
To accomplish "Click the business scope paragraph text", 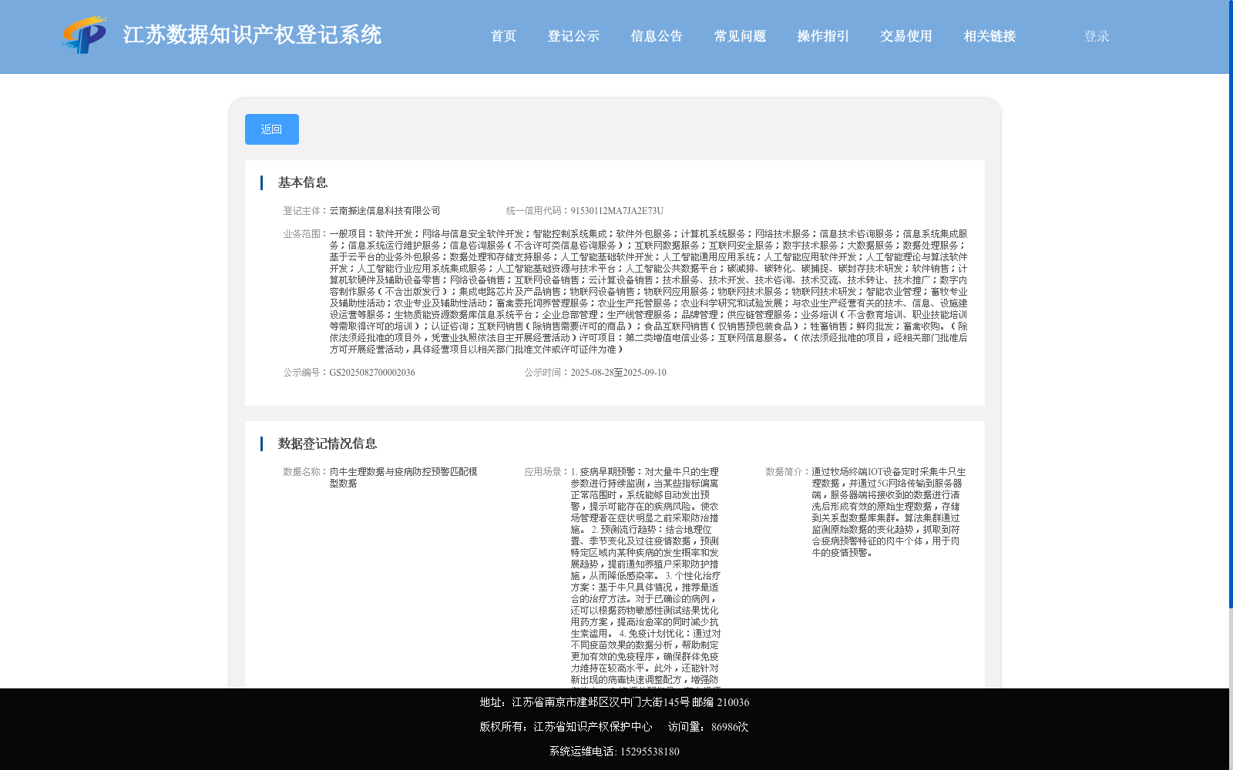I will [648, 292].
